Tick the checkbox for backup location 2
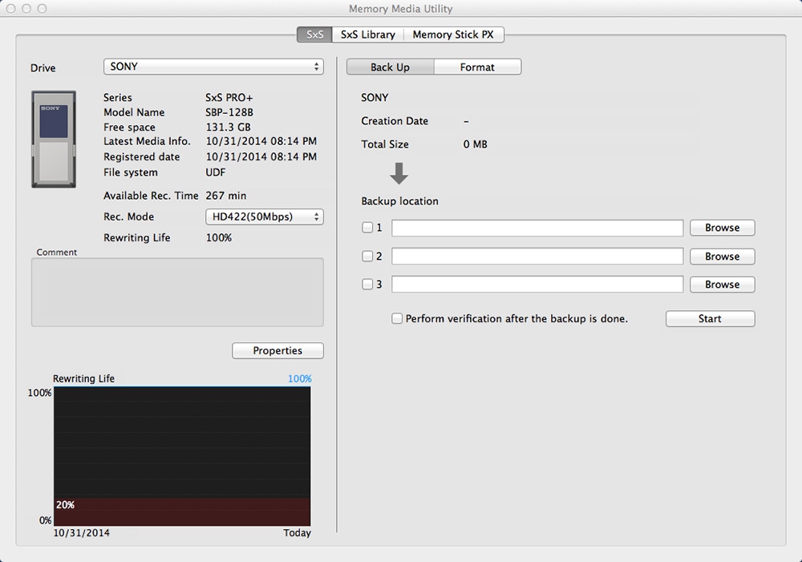This screenshot has height=562, width=802. pos(367,257)
